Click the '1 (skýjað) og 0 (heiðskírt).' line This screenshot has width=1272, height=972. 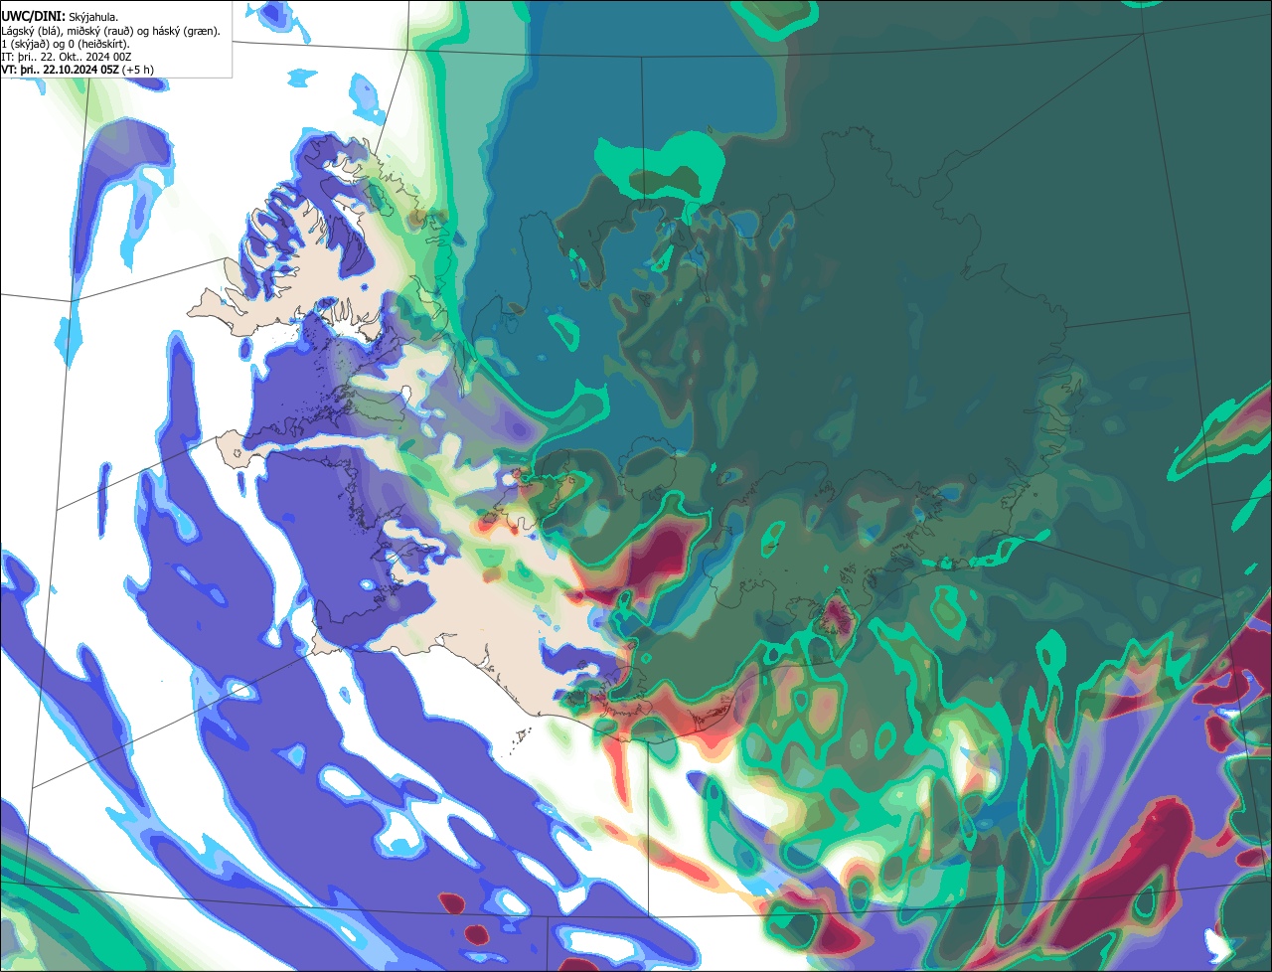[66, 44]
